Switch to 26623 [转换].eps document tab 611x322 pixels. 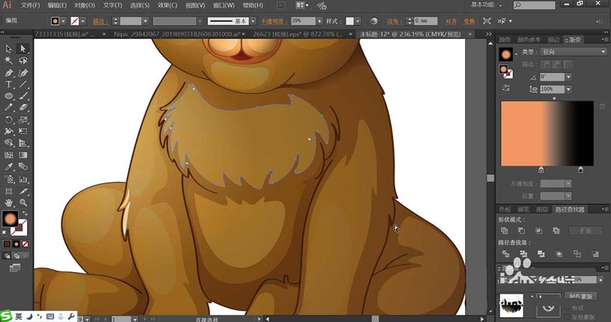tap(298, 34)
